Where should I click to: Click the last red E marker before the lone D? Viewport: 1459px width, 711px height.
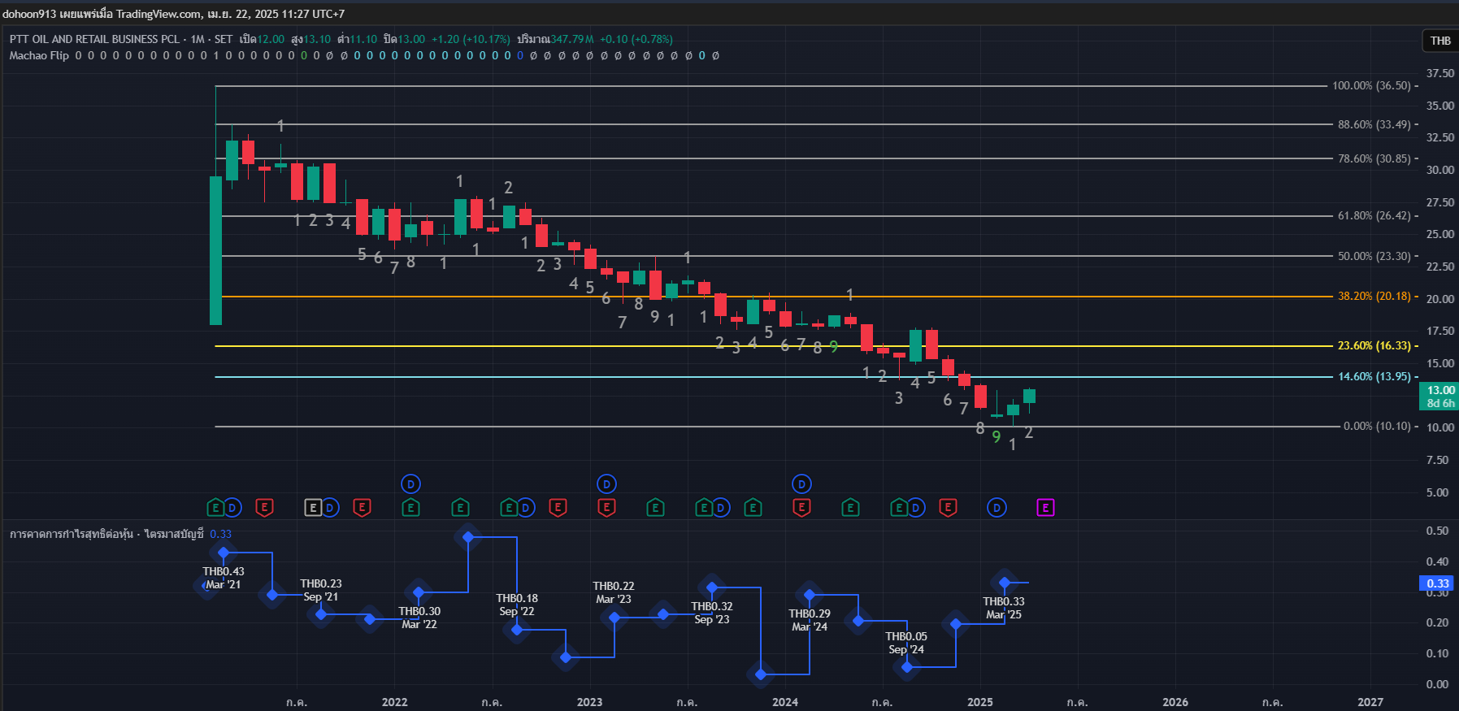point(948,508)
